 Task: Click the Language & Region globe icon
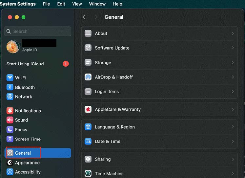(x=88, y=127)
